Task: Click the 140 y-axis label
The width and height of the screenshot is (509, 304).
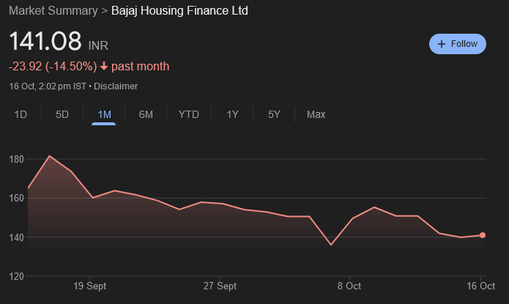Action: (16, 237)
